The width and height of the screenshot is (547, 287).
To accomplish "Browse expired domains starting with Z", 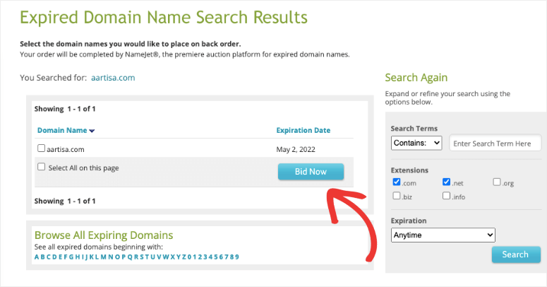I will pos(184,257).
